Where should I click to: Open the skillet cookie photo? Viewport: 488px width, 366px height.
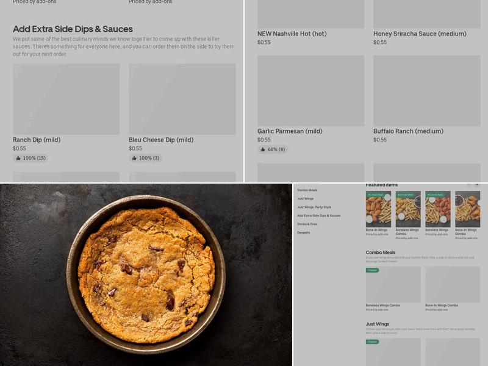pyautogui.click(x=146, y=274)
